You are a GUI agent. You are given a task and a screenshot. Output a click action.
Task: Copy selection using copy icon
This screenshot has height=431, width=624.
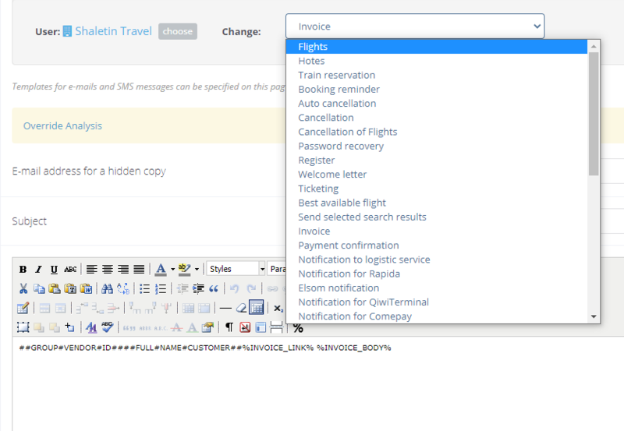39,288
